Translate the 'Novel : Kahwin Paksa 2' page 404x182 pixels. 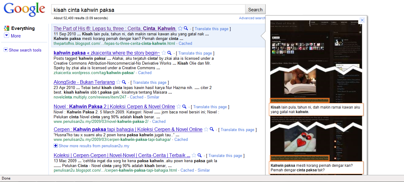210,107
